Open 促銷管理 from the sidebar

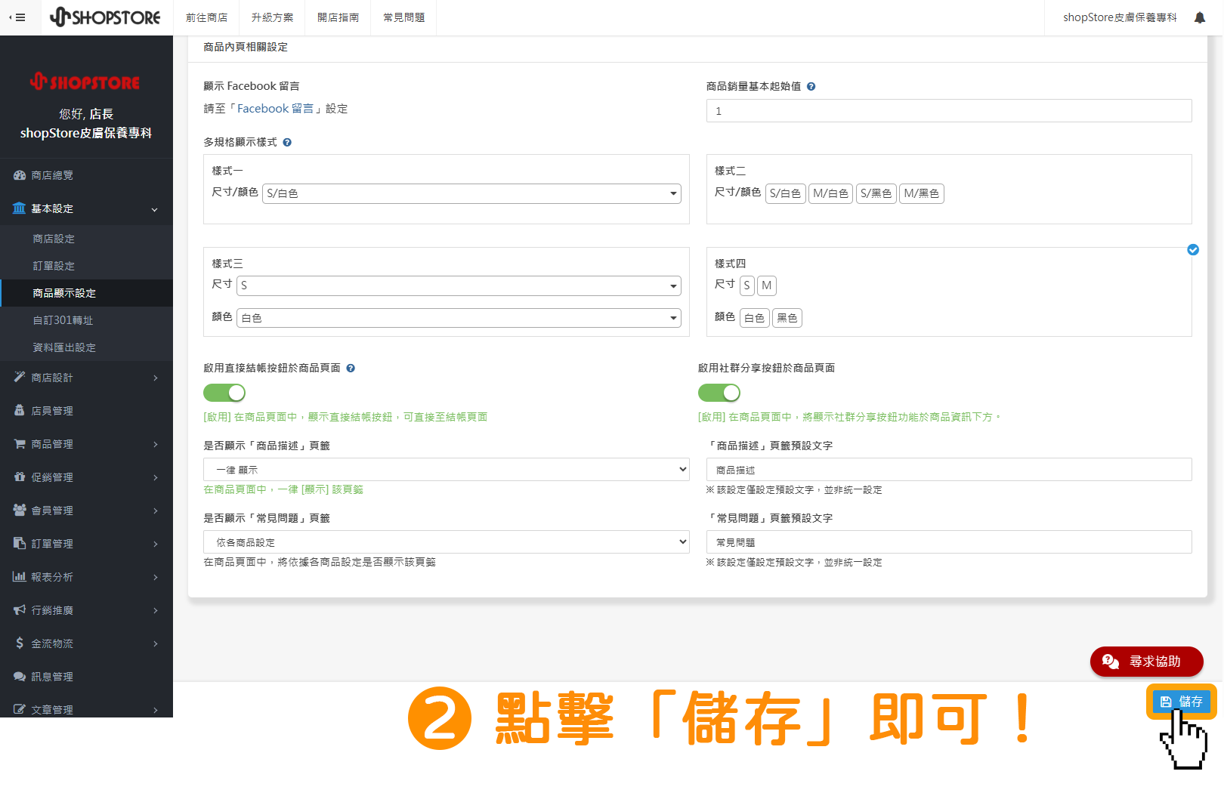(x=51, y=477)
